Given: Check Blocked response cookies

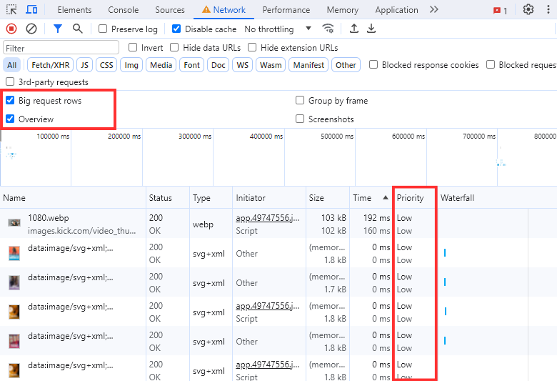Looking at the screenshot, I should [373, 64].
